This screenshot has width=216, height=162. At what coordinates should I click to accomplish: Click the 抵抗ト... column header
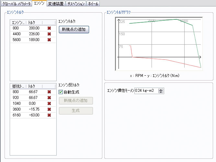[x=18, y=86]
